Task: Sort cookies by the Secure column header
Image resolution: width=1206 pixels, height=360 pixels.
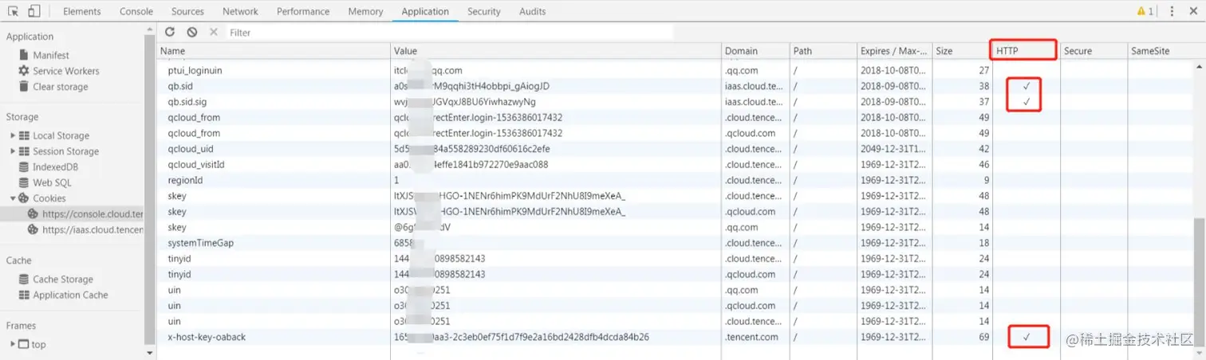Action: pyautogui.click(x=1094, y=51)
